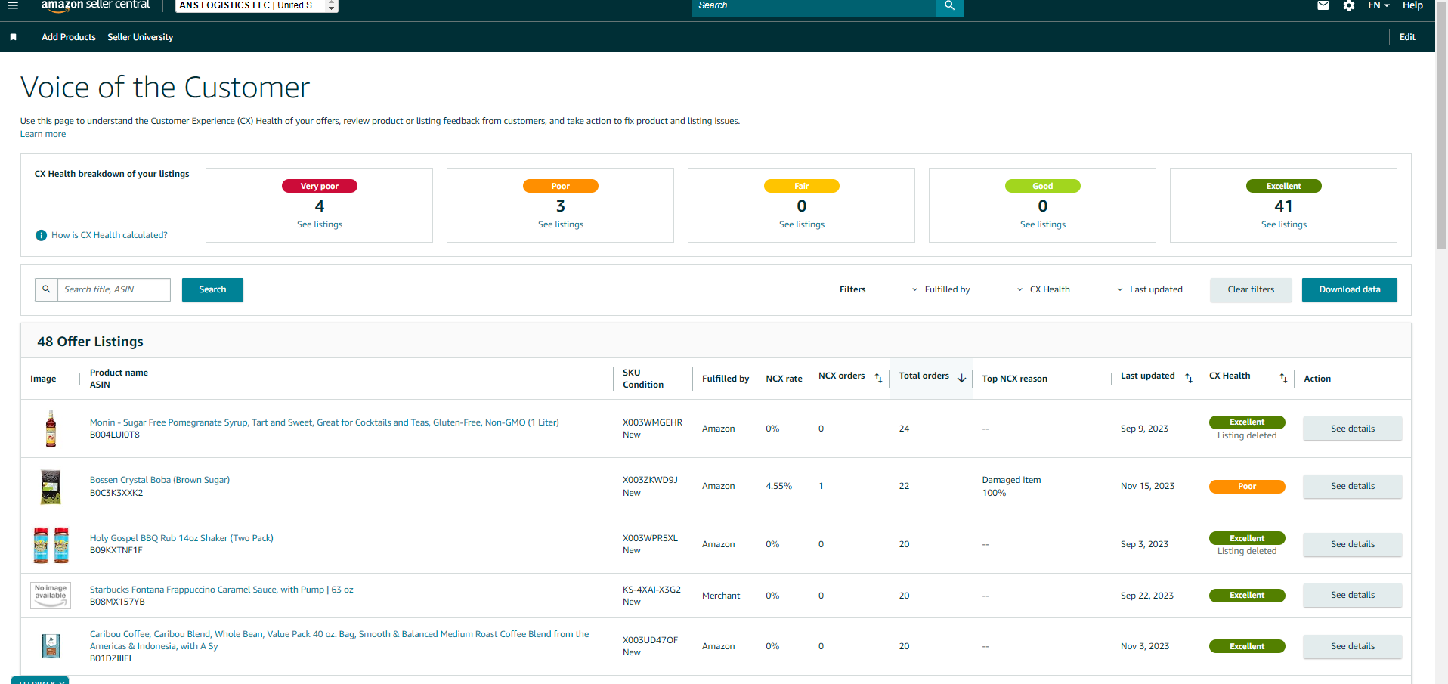Open the Bossen Crystal Boba product image

[51, 487]
